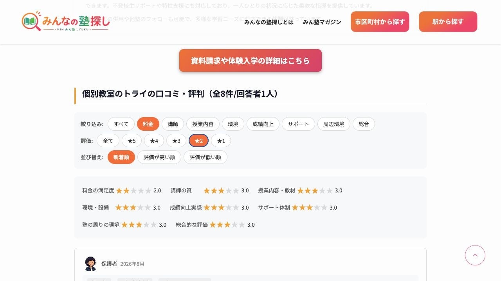The height and width of the screenshot is (281, 501).
Task: Click the 環境・設備 label
Action: point(96,208)
